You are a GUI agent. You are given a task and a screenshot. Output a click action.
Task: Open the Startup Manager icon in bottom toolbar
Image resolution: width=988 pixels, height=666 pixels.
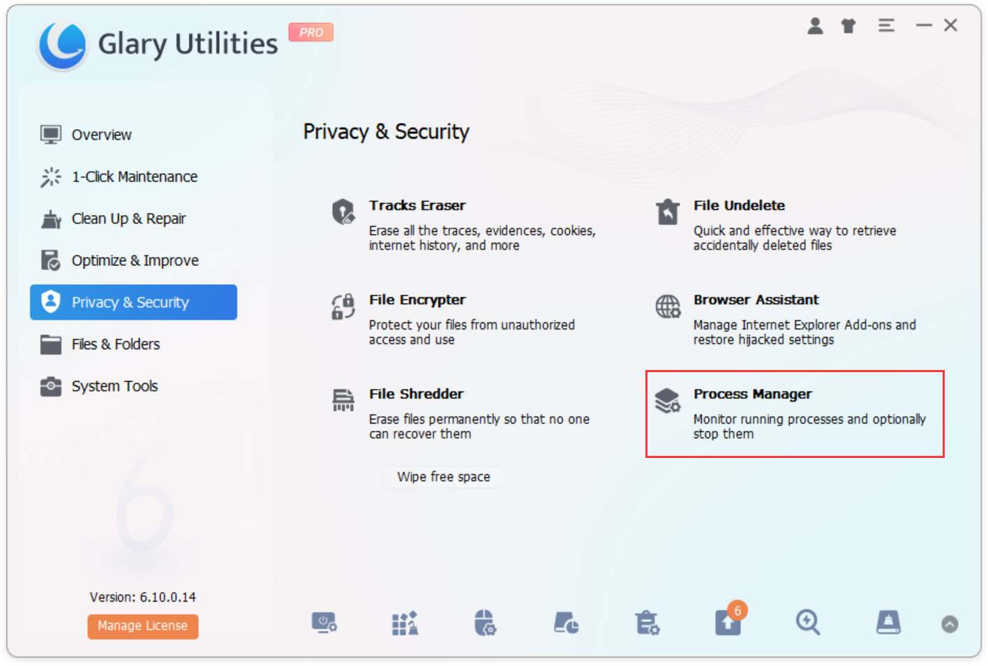324,623
